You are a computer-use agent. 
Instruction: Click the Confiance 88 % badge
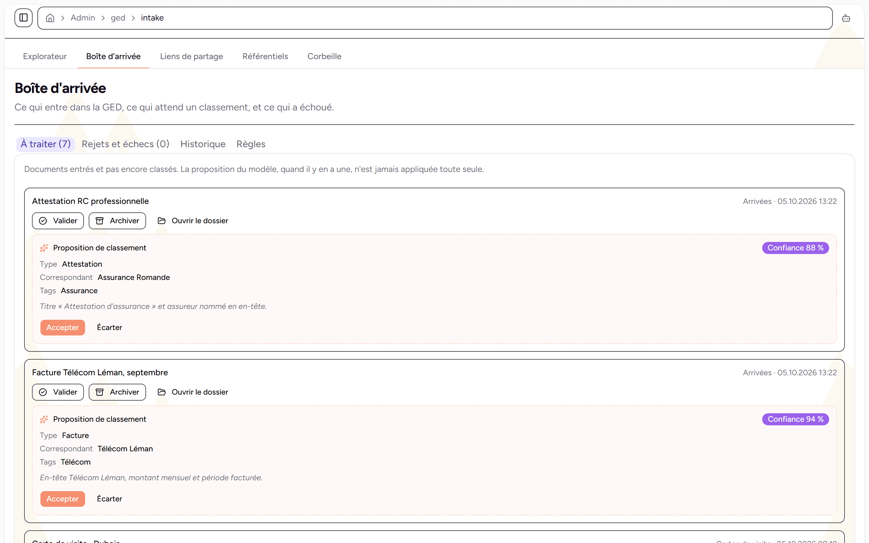click(x=795, y=248)
